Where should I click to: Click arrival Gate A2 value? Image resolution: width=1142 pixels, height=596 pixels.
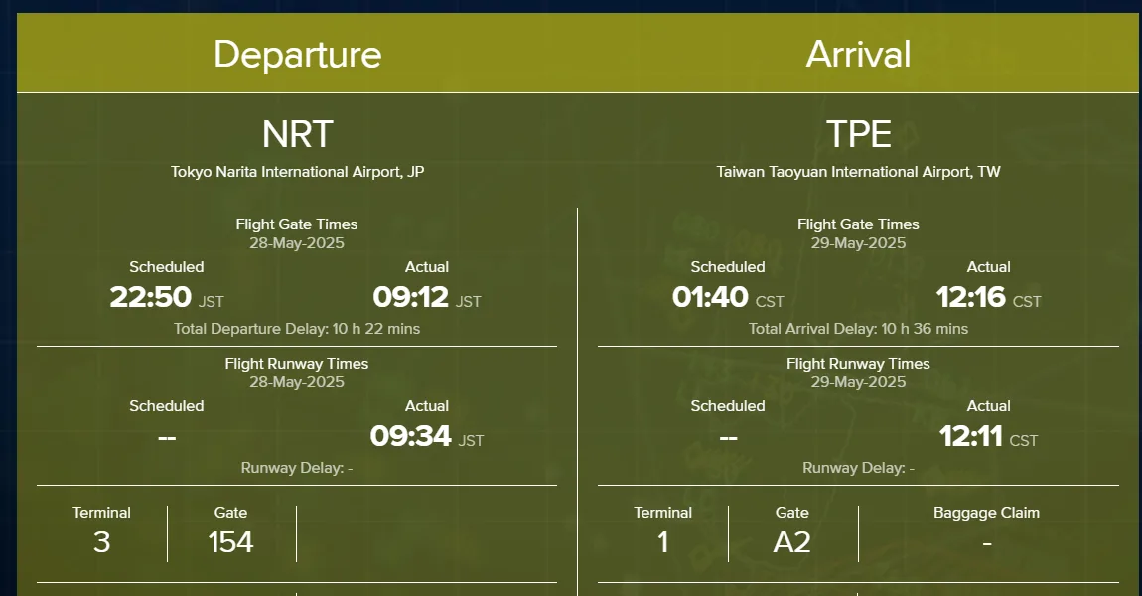tap(791, 542)
